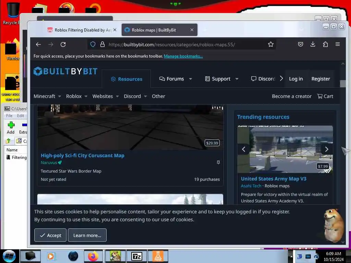Open High-poly Sci-fi City Coruscant Map title
The image size is (351, 263).
tap(82, 155)
